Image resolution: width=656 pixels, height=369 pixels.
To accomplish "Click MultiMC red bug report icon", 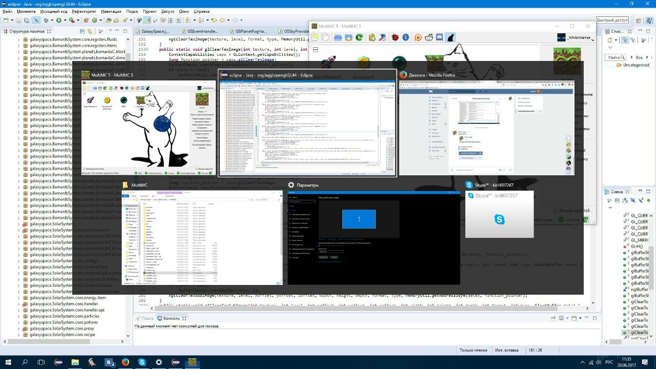I will [395, 37].
